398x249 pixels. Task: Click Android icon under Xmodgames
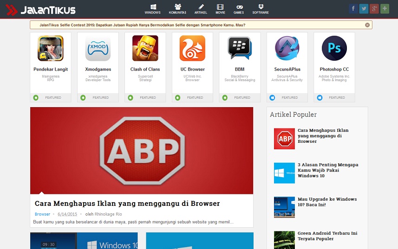coord(83,97)
